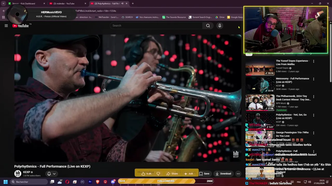Open Opera browser from taskbar
332x186 pixels.
(67, 182)
